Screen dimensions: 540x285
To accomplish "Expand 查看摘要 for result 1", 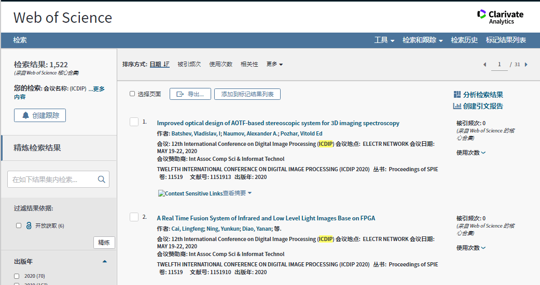I will click(x=237, y=193).
